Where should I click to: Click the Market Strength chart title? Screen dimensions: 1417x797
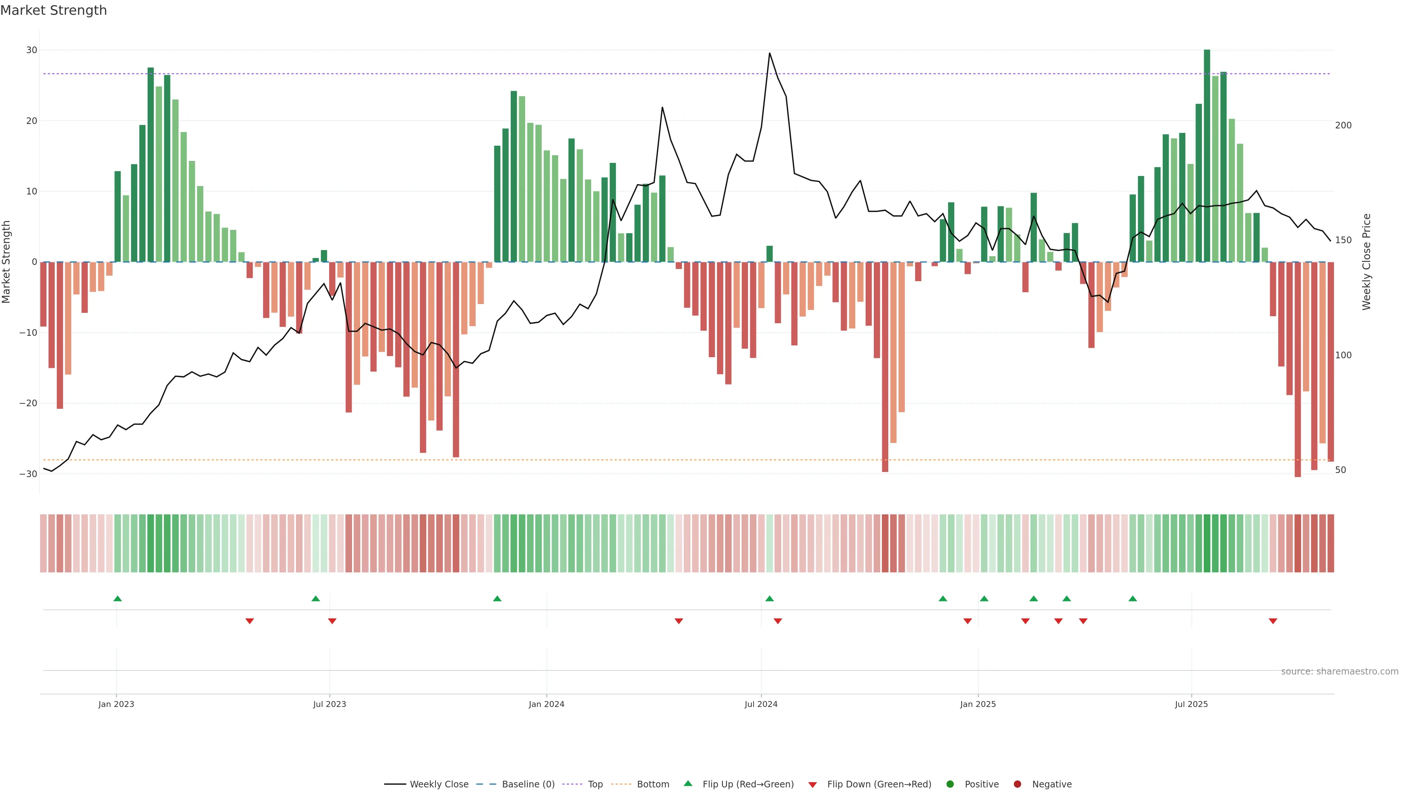point(54,10)
